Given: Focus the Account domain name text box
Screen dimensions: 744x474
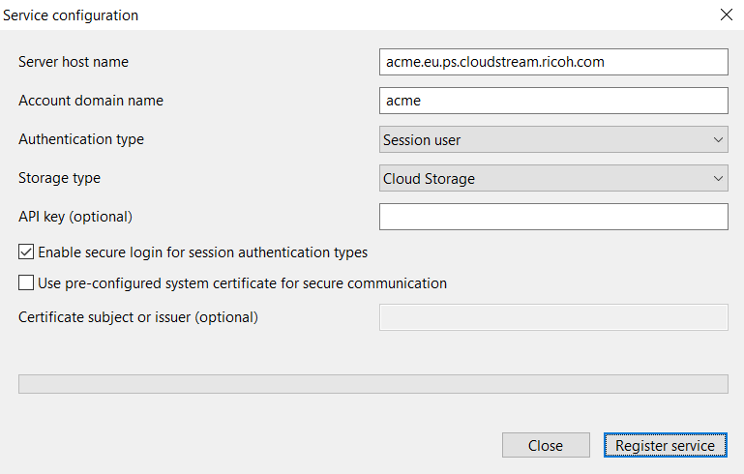Looking at the screenshot, I should click(x=552, y=101).
